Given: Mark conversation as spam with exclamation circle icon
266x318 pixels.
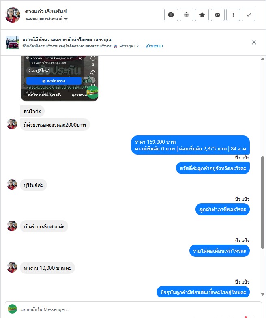Looking at the screenshot, I should [171, 15].
